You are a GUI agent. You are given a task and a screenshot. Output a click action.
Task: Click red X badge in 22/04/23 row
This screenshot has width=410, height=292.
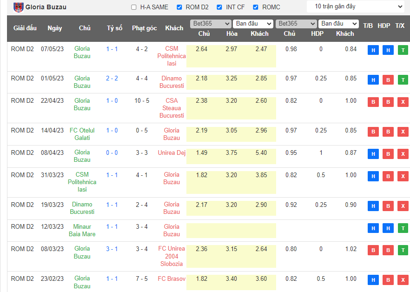(x=403, y=102)
